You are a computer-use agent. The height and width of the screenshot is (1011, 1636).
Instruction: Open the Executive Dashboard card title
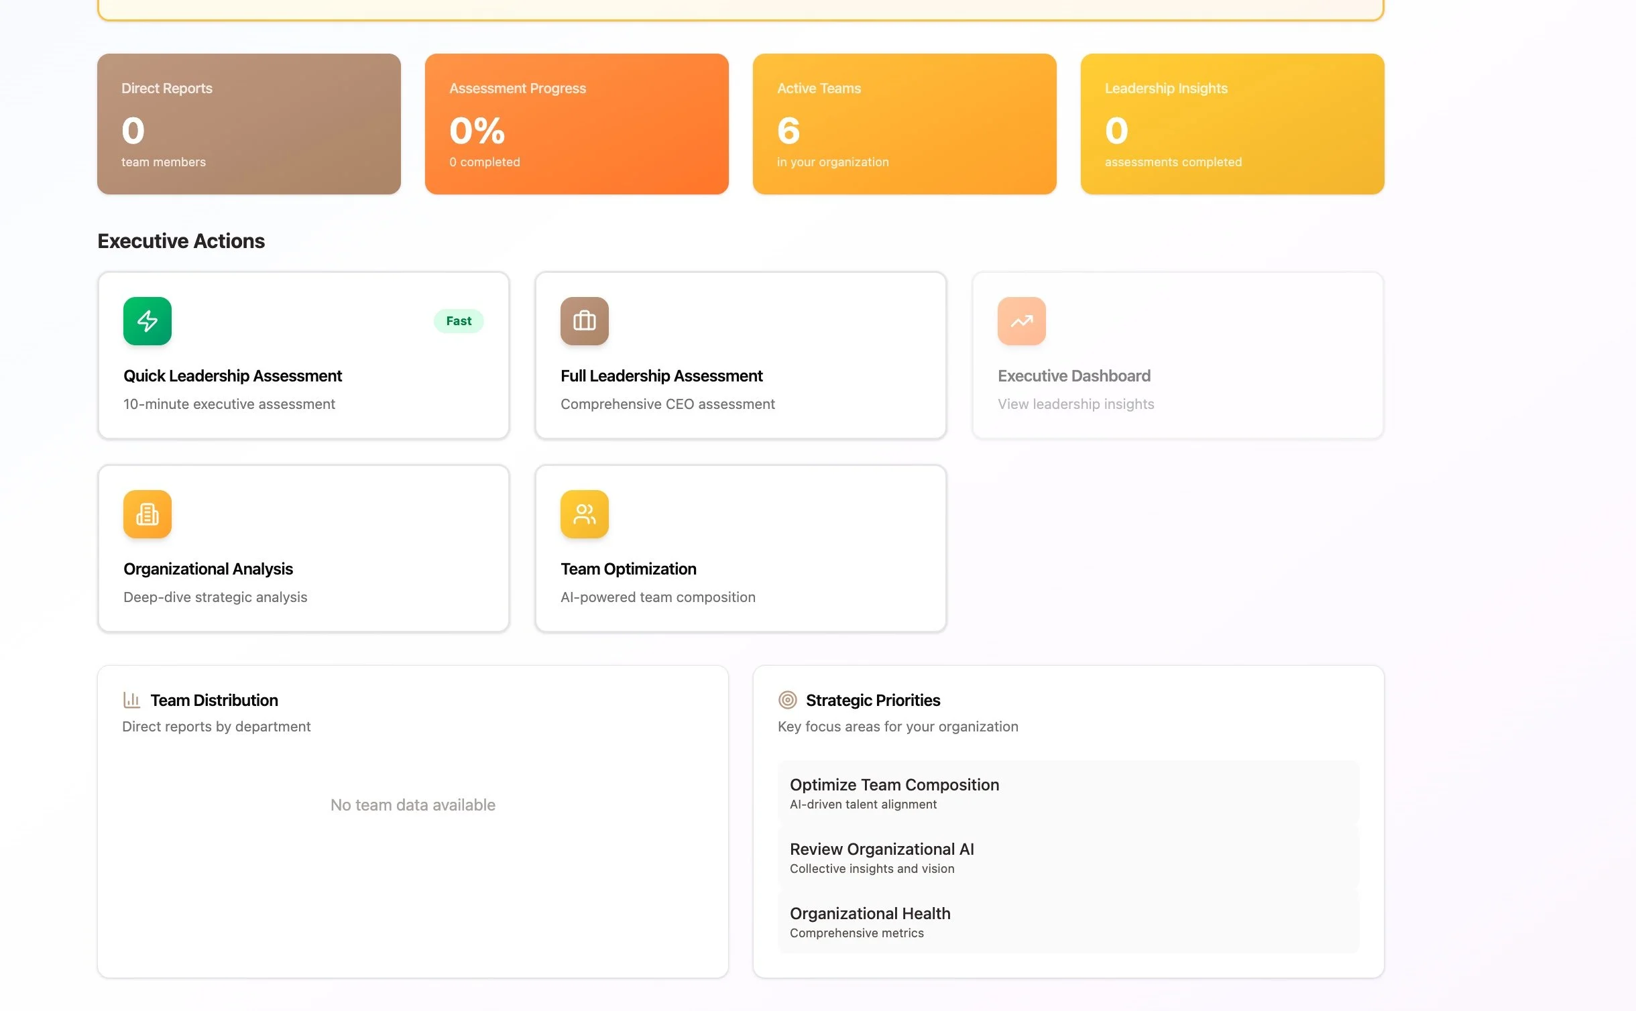click(x=1073, y=376)
